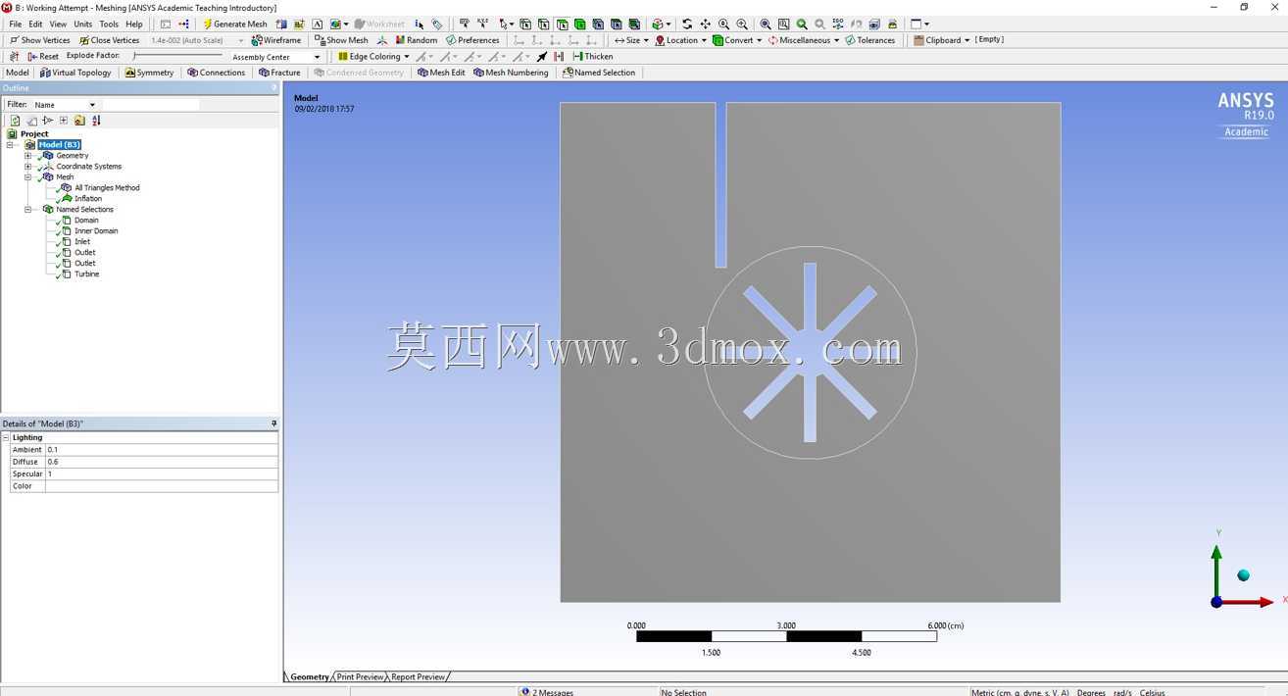1288x696 pixels.
Task: Choose the Body selection filter
Action: pos(578,24)
